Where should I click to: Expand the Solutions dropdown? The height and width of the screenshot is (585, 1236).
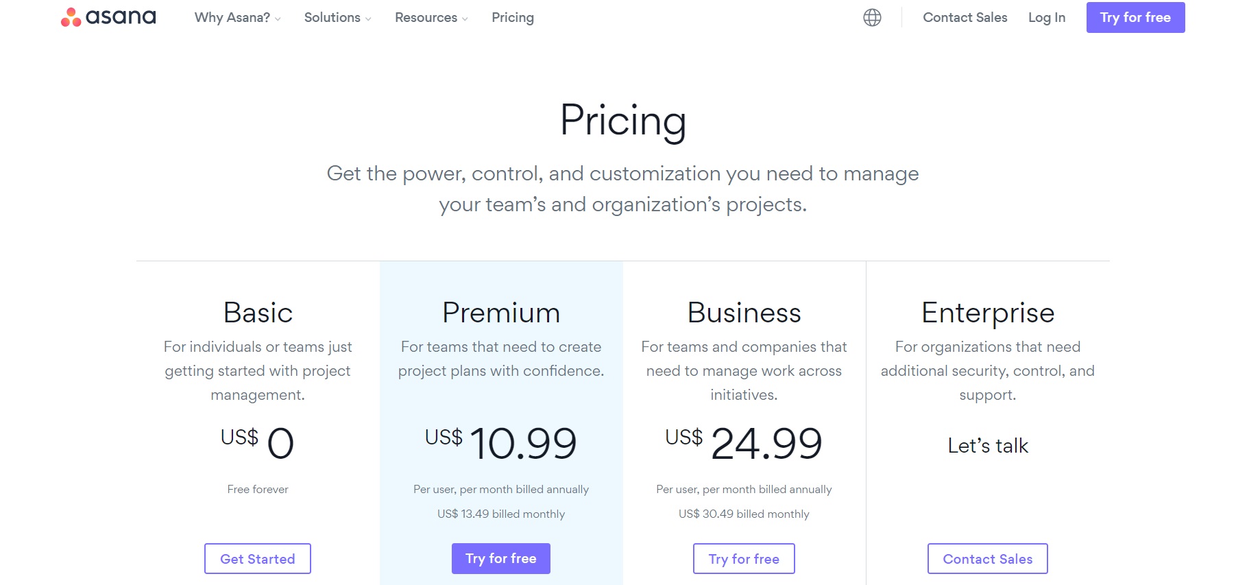[337, 18]
